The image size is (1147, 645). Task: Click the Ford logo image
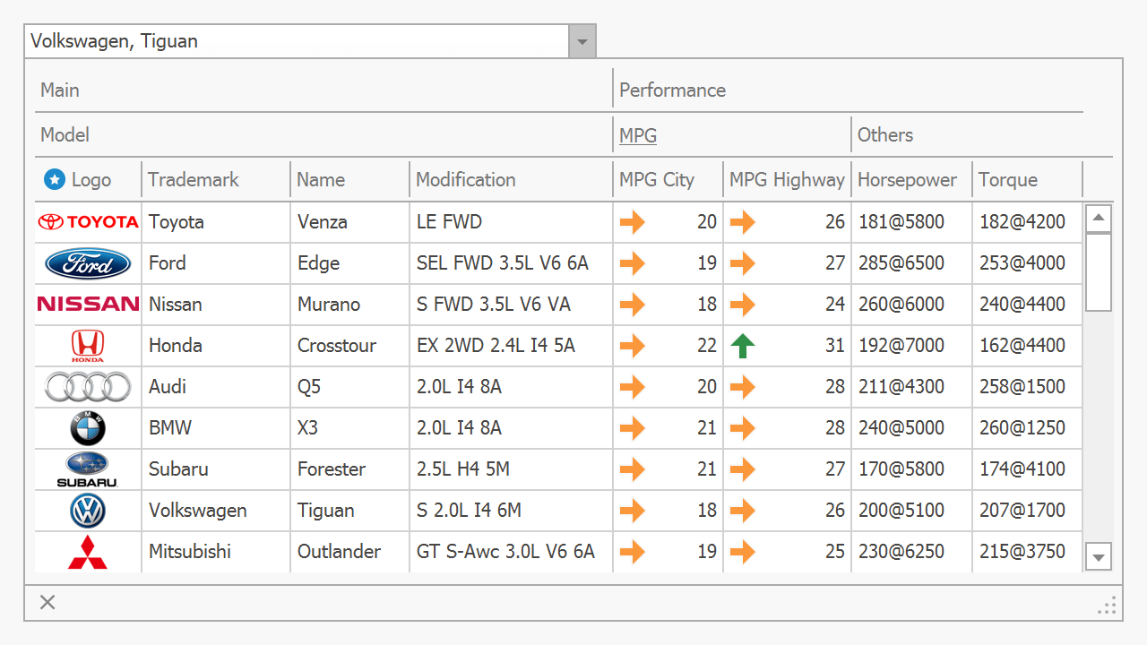point(88,263)
